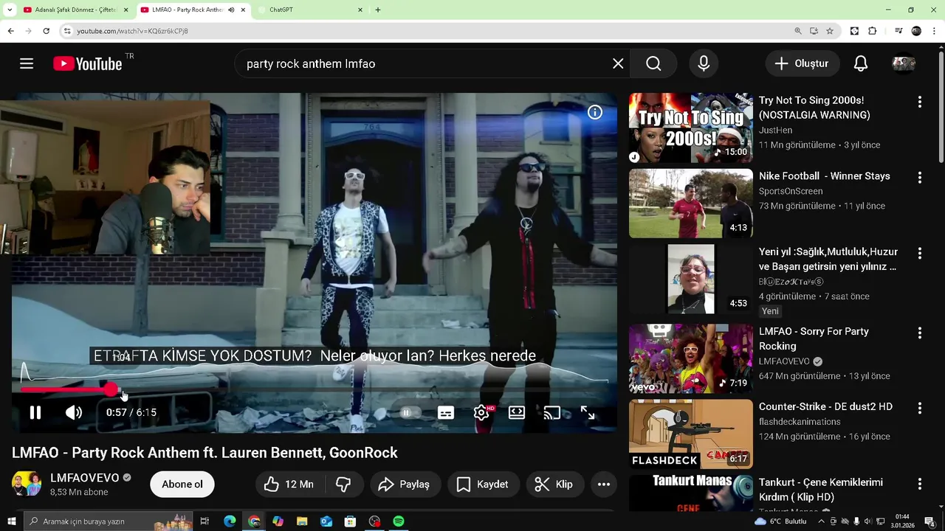This screenshot has width=945, height=531.
Task: Open the zoom magnifier in address bar
Action: [798, 31]
